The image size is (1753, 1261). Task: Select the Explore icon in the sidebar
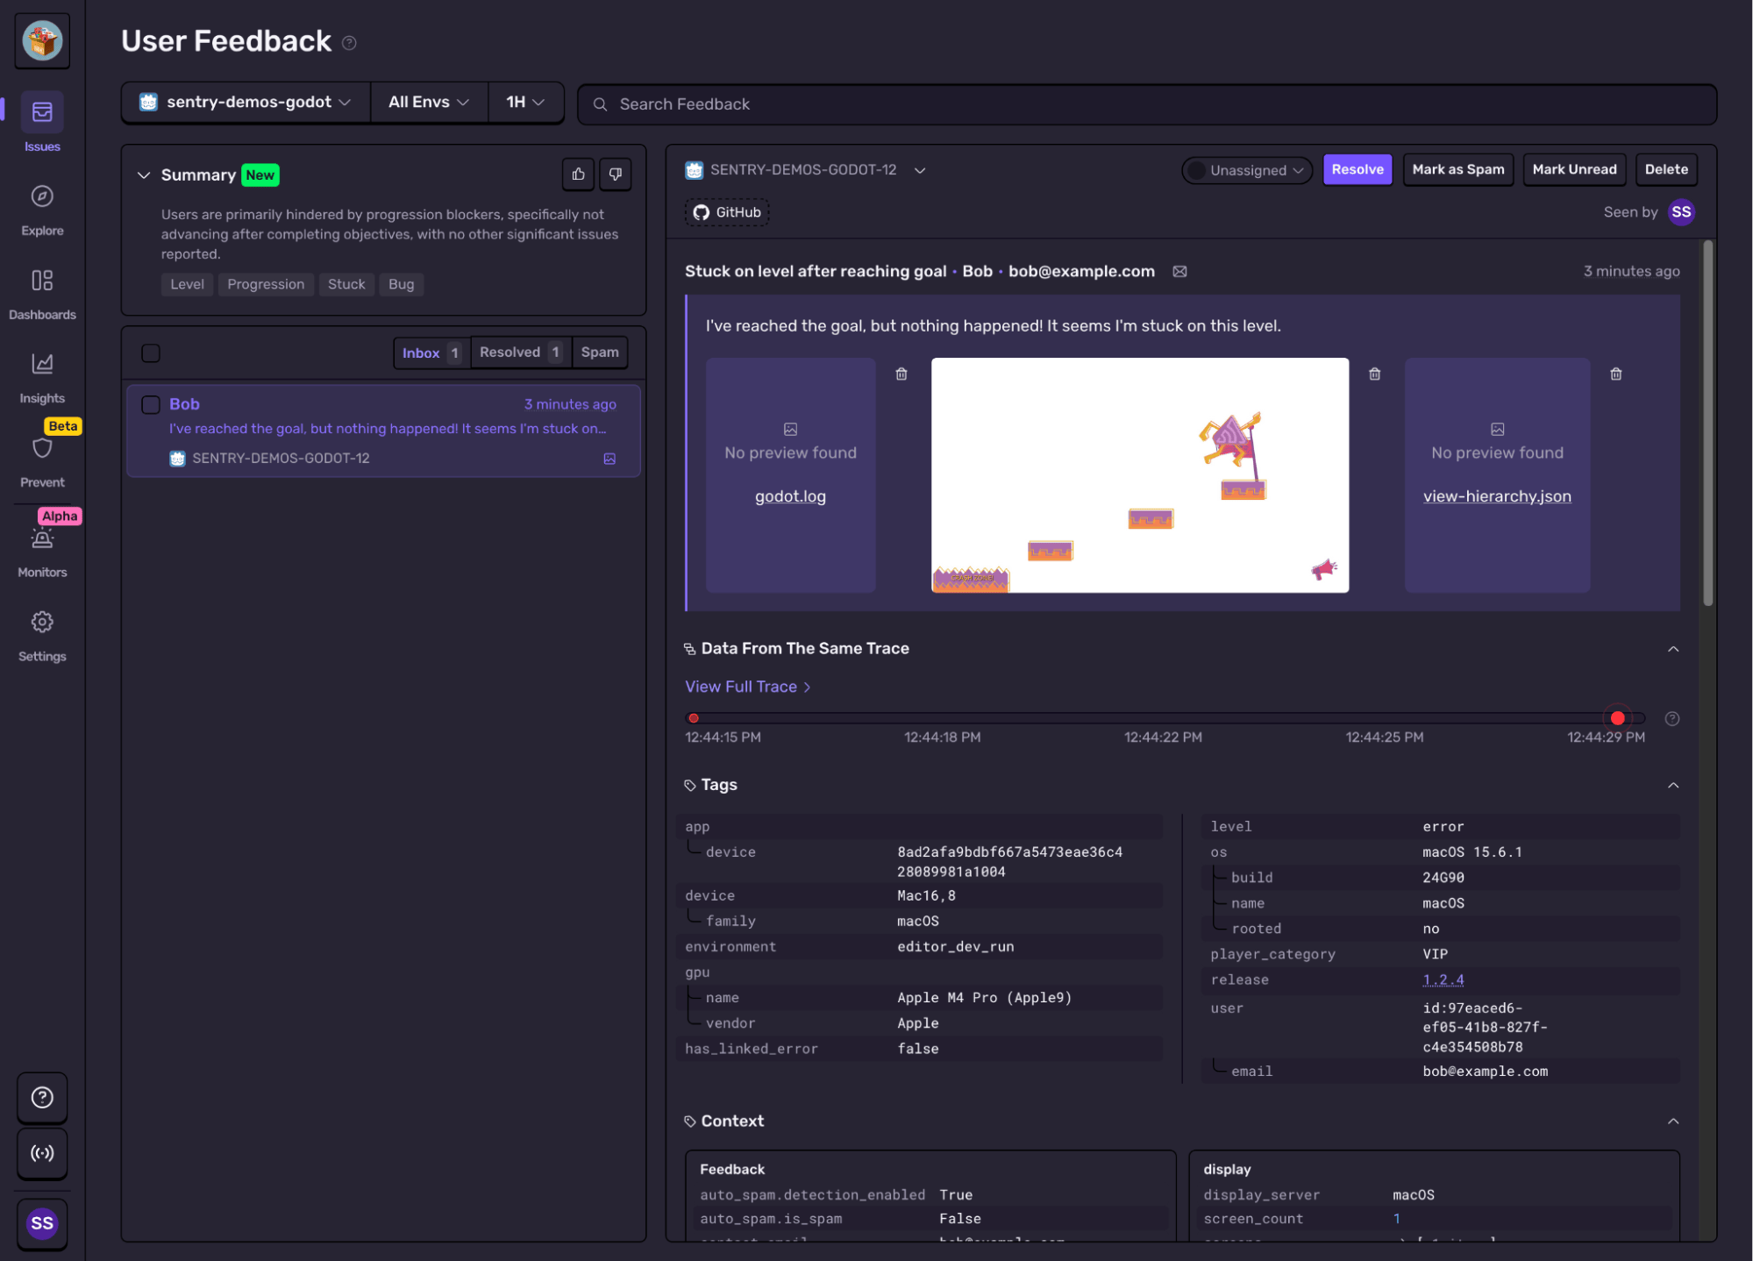[41, 196]
